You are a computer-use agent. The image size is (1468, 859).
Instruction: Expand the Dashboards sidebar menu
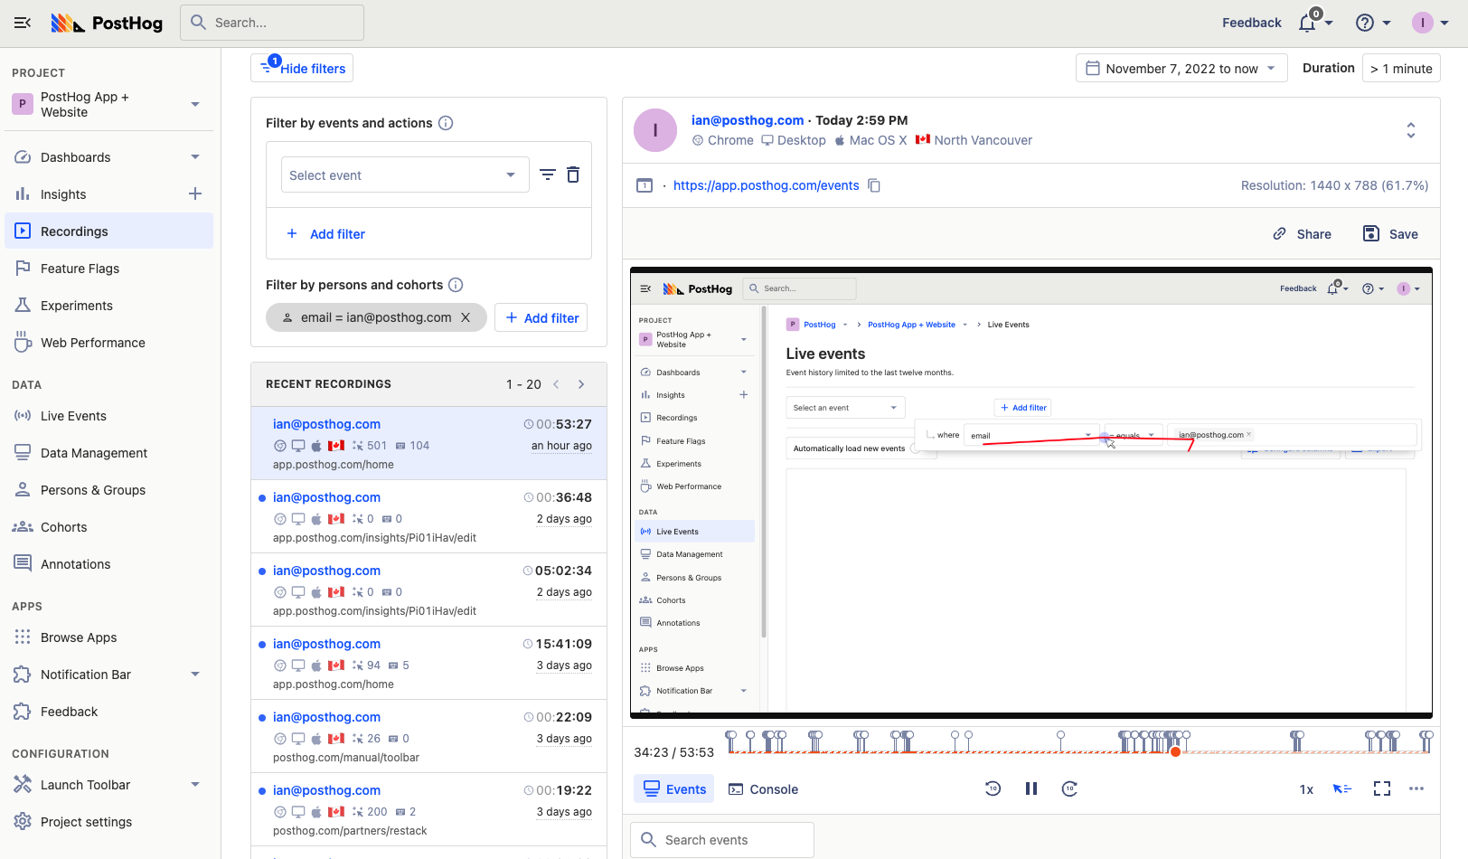click(195, 157)
